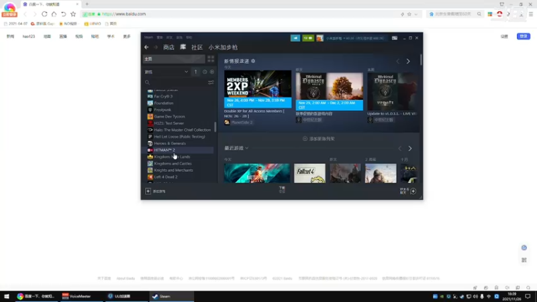Screen dimensions: 537x302
Task: Open the Steam user avatar
Action: pos(320,38)
